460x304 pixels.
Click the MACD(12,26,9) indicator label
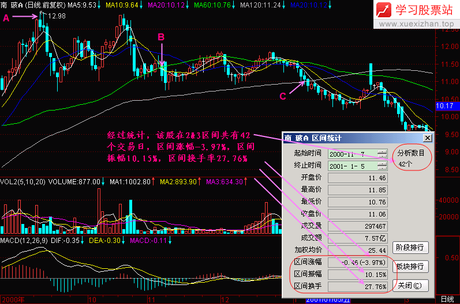point(24,241)
